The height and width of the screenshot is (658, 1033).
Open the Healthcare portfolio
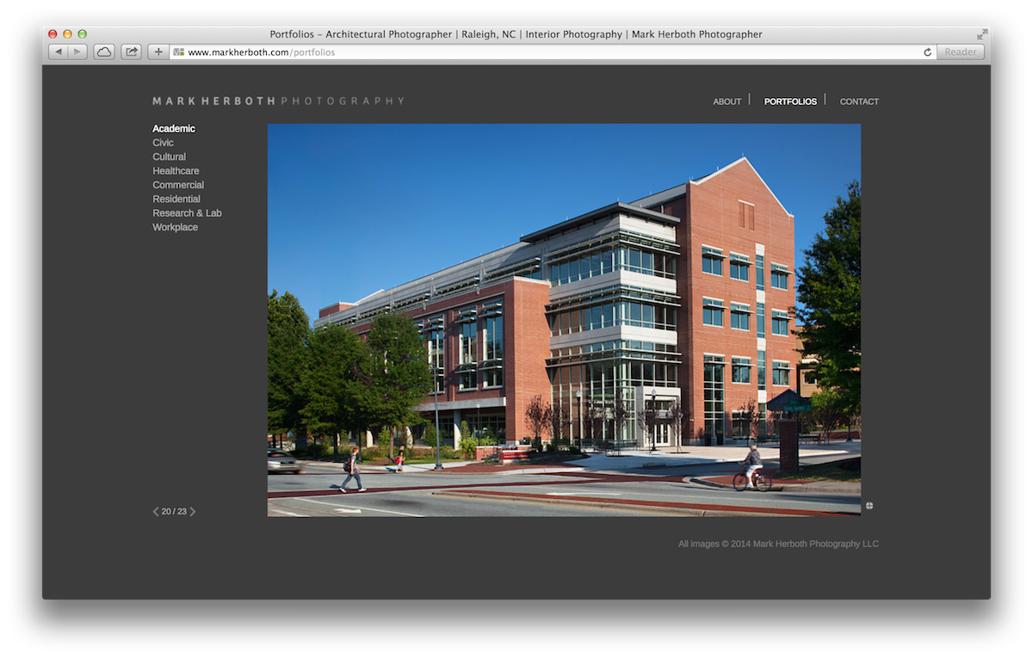point(176,171)
